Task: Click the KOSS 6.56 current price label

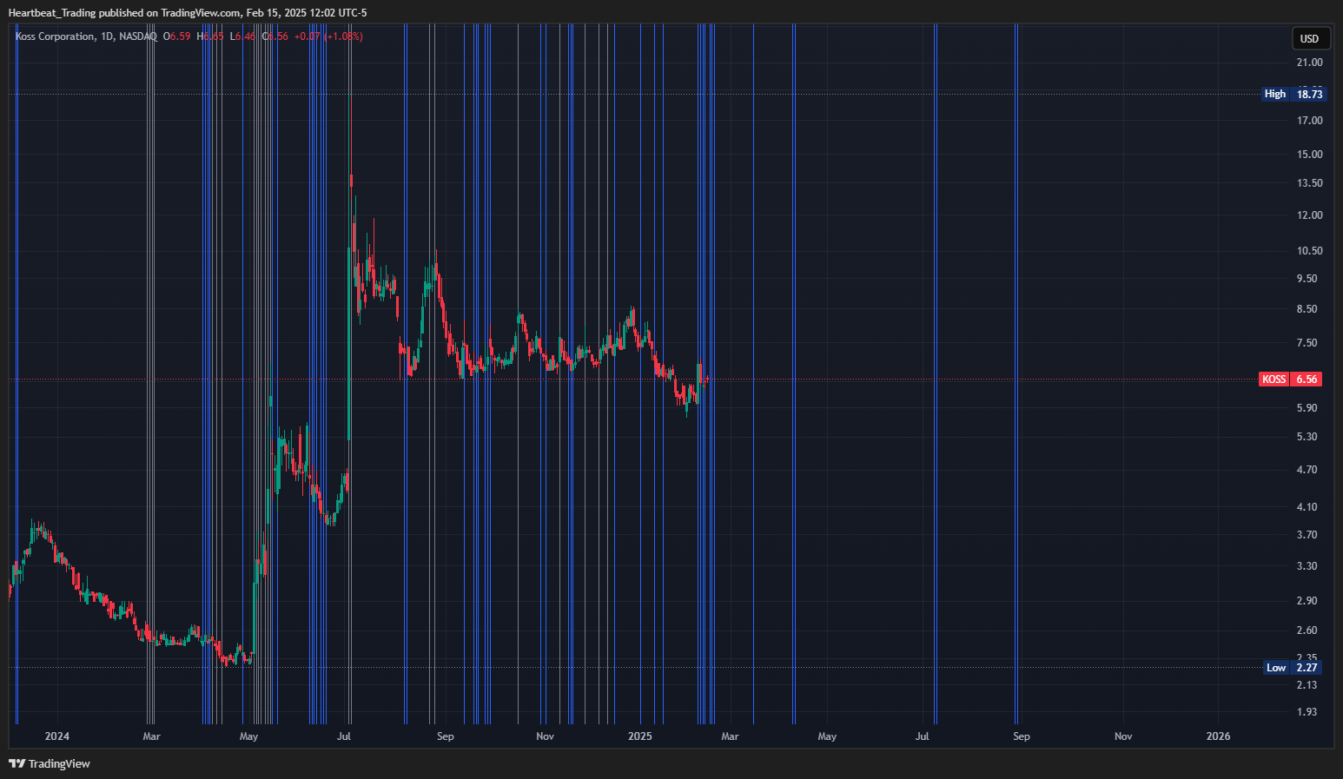Action: point(1291,380)
